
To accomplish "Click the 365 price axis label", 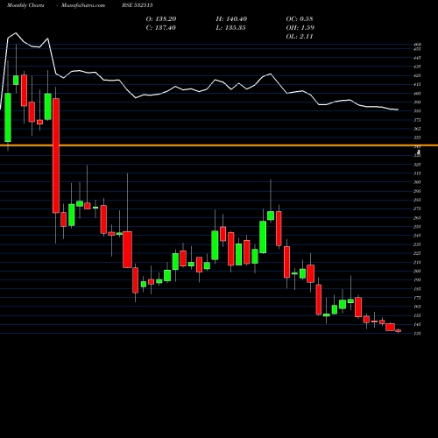I will pos(417,129).
